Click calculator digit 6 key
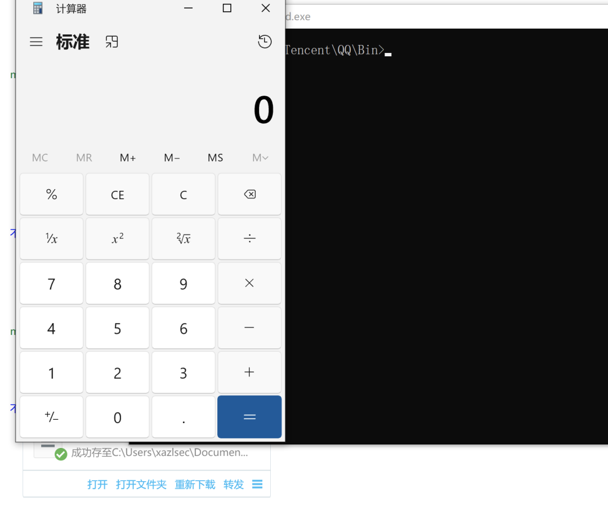 tap(184, 328)
